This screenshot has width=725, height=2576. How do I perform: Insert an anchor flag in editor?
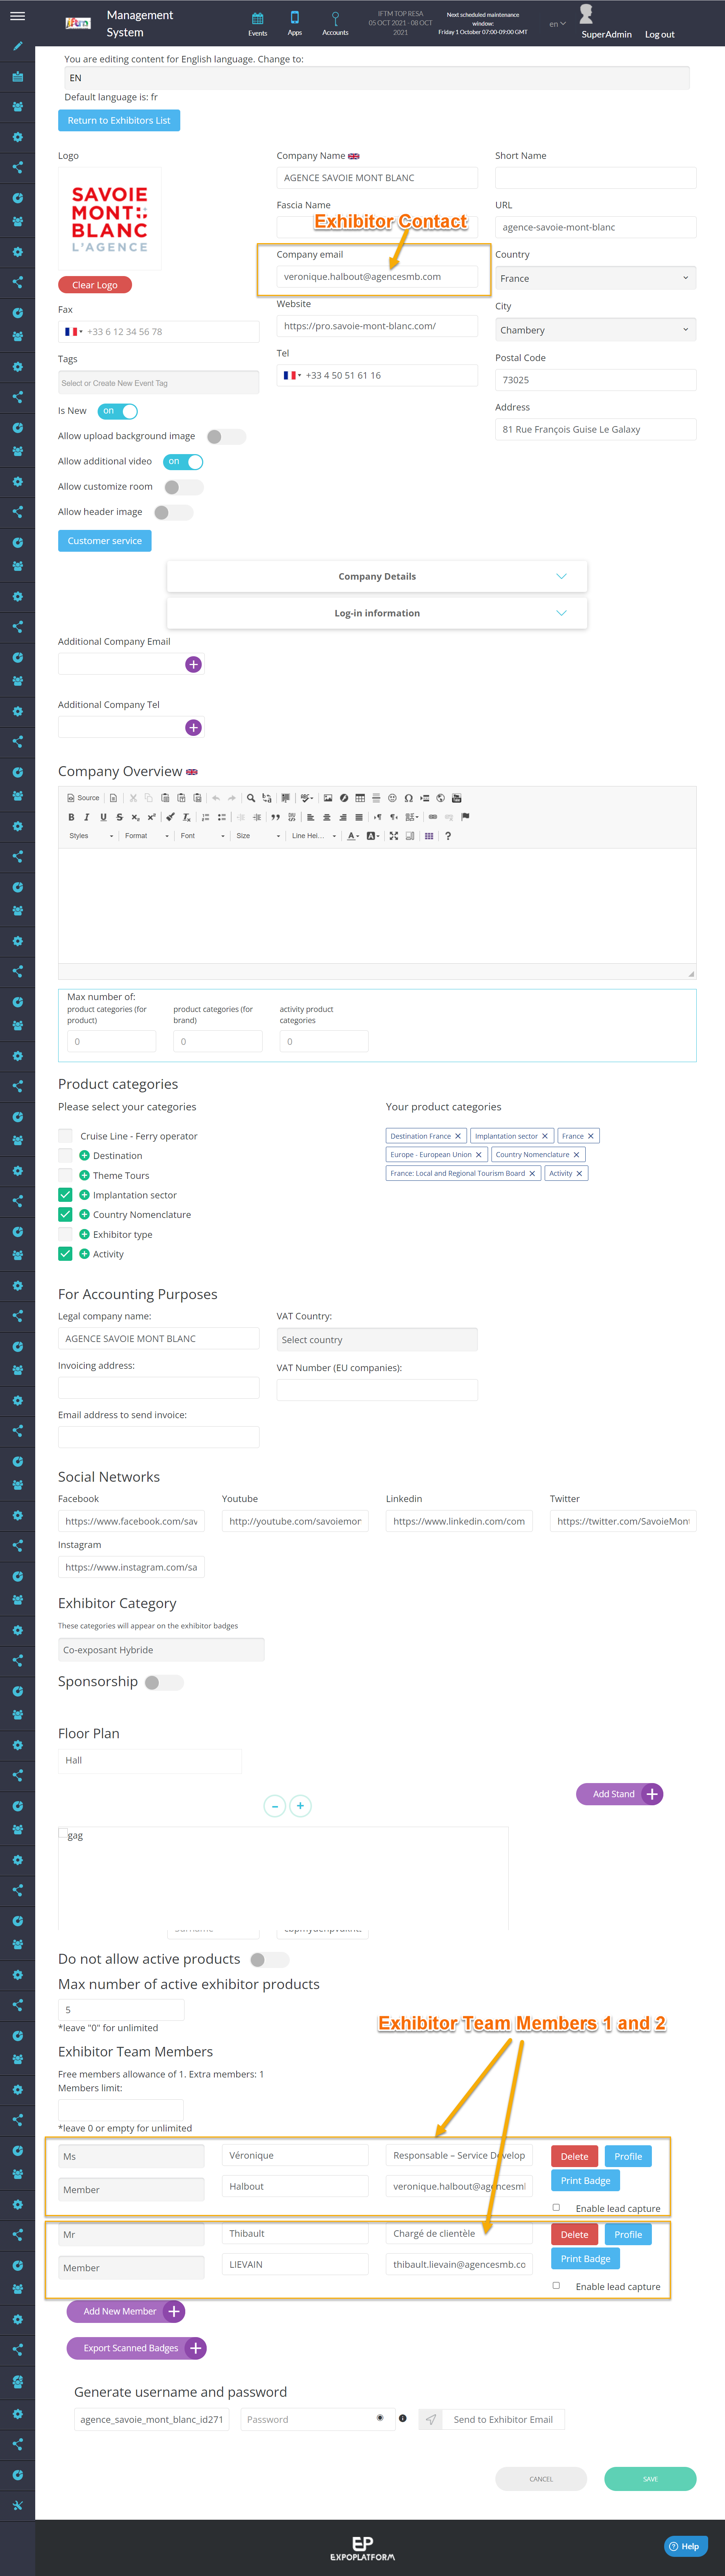pos(465,817)
